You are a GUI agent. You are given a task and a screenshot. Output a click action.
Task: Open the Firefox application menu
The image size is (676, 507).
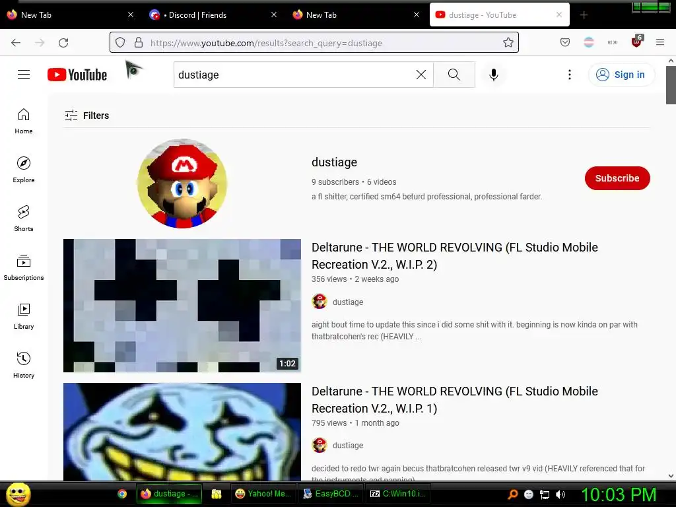(x=660, y=42)
